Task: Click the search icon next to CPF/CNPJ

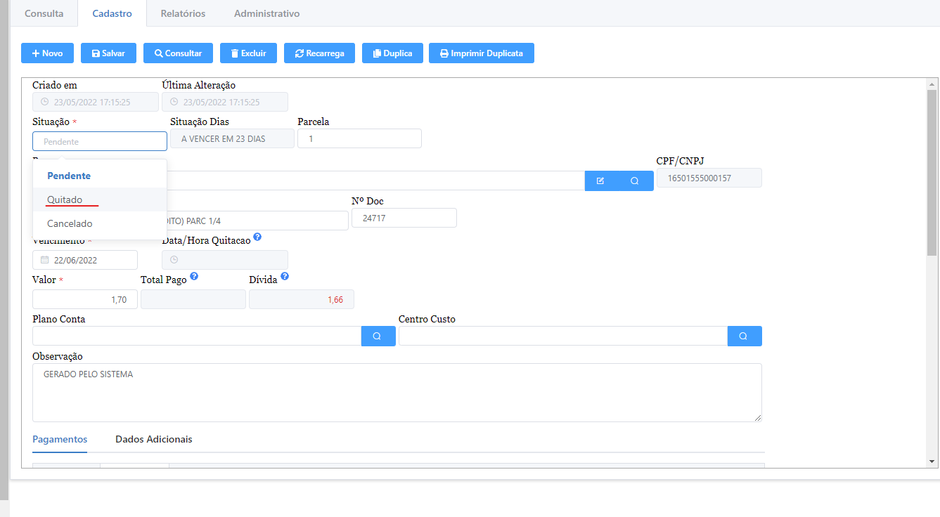Action: (x=634, y=181)
